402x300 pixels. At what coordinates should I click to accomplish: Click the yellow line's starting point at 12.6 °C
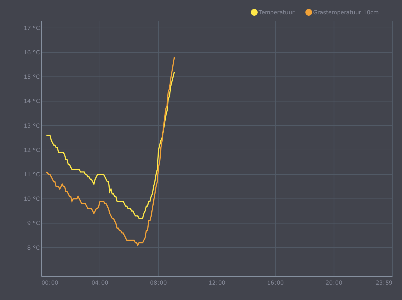coord(47,135)
